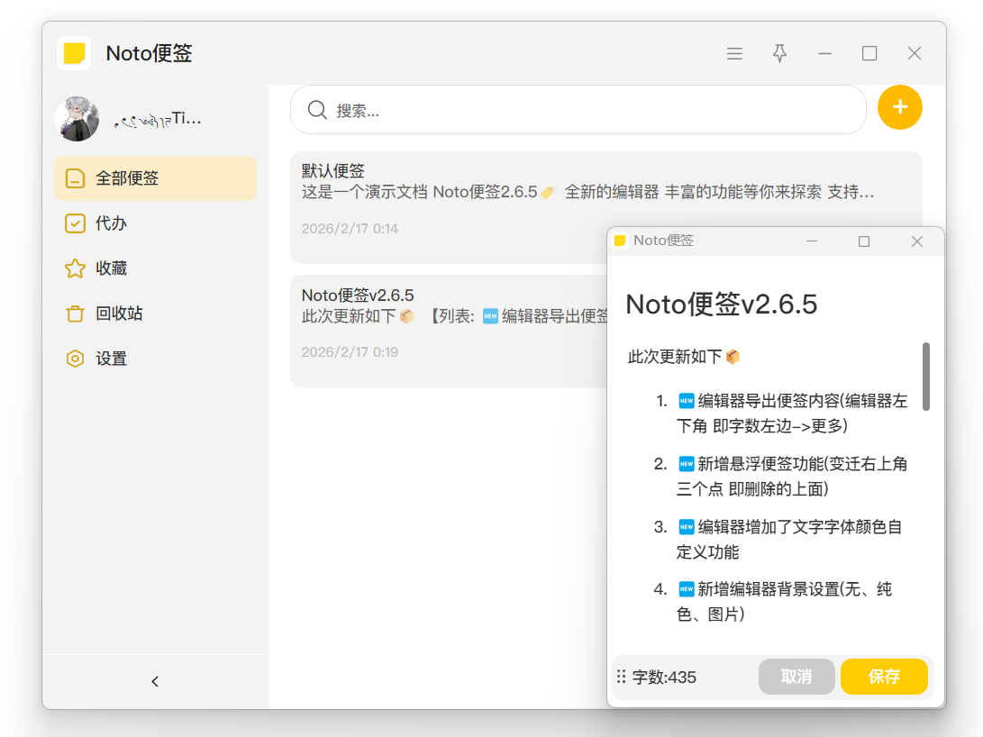Pin the main window on top

[x=779, y=54]
